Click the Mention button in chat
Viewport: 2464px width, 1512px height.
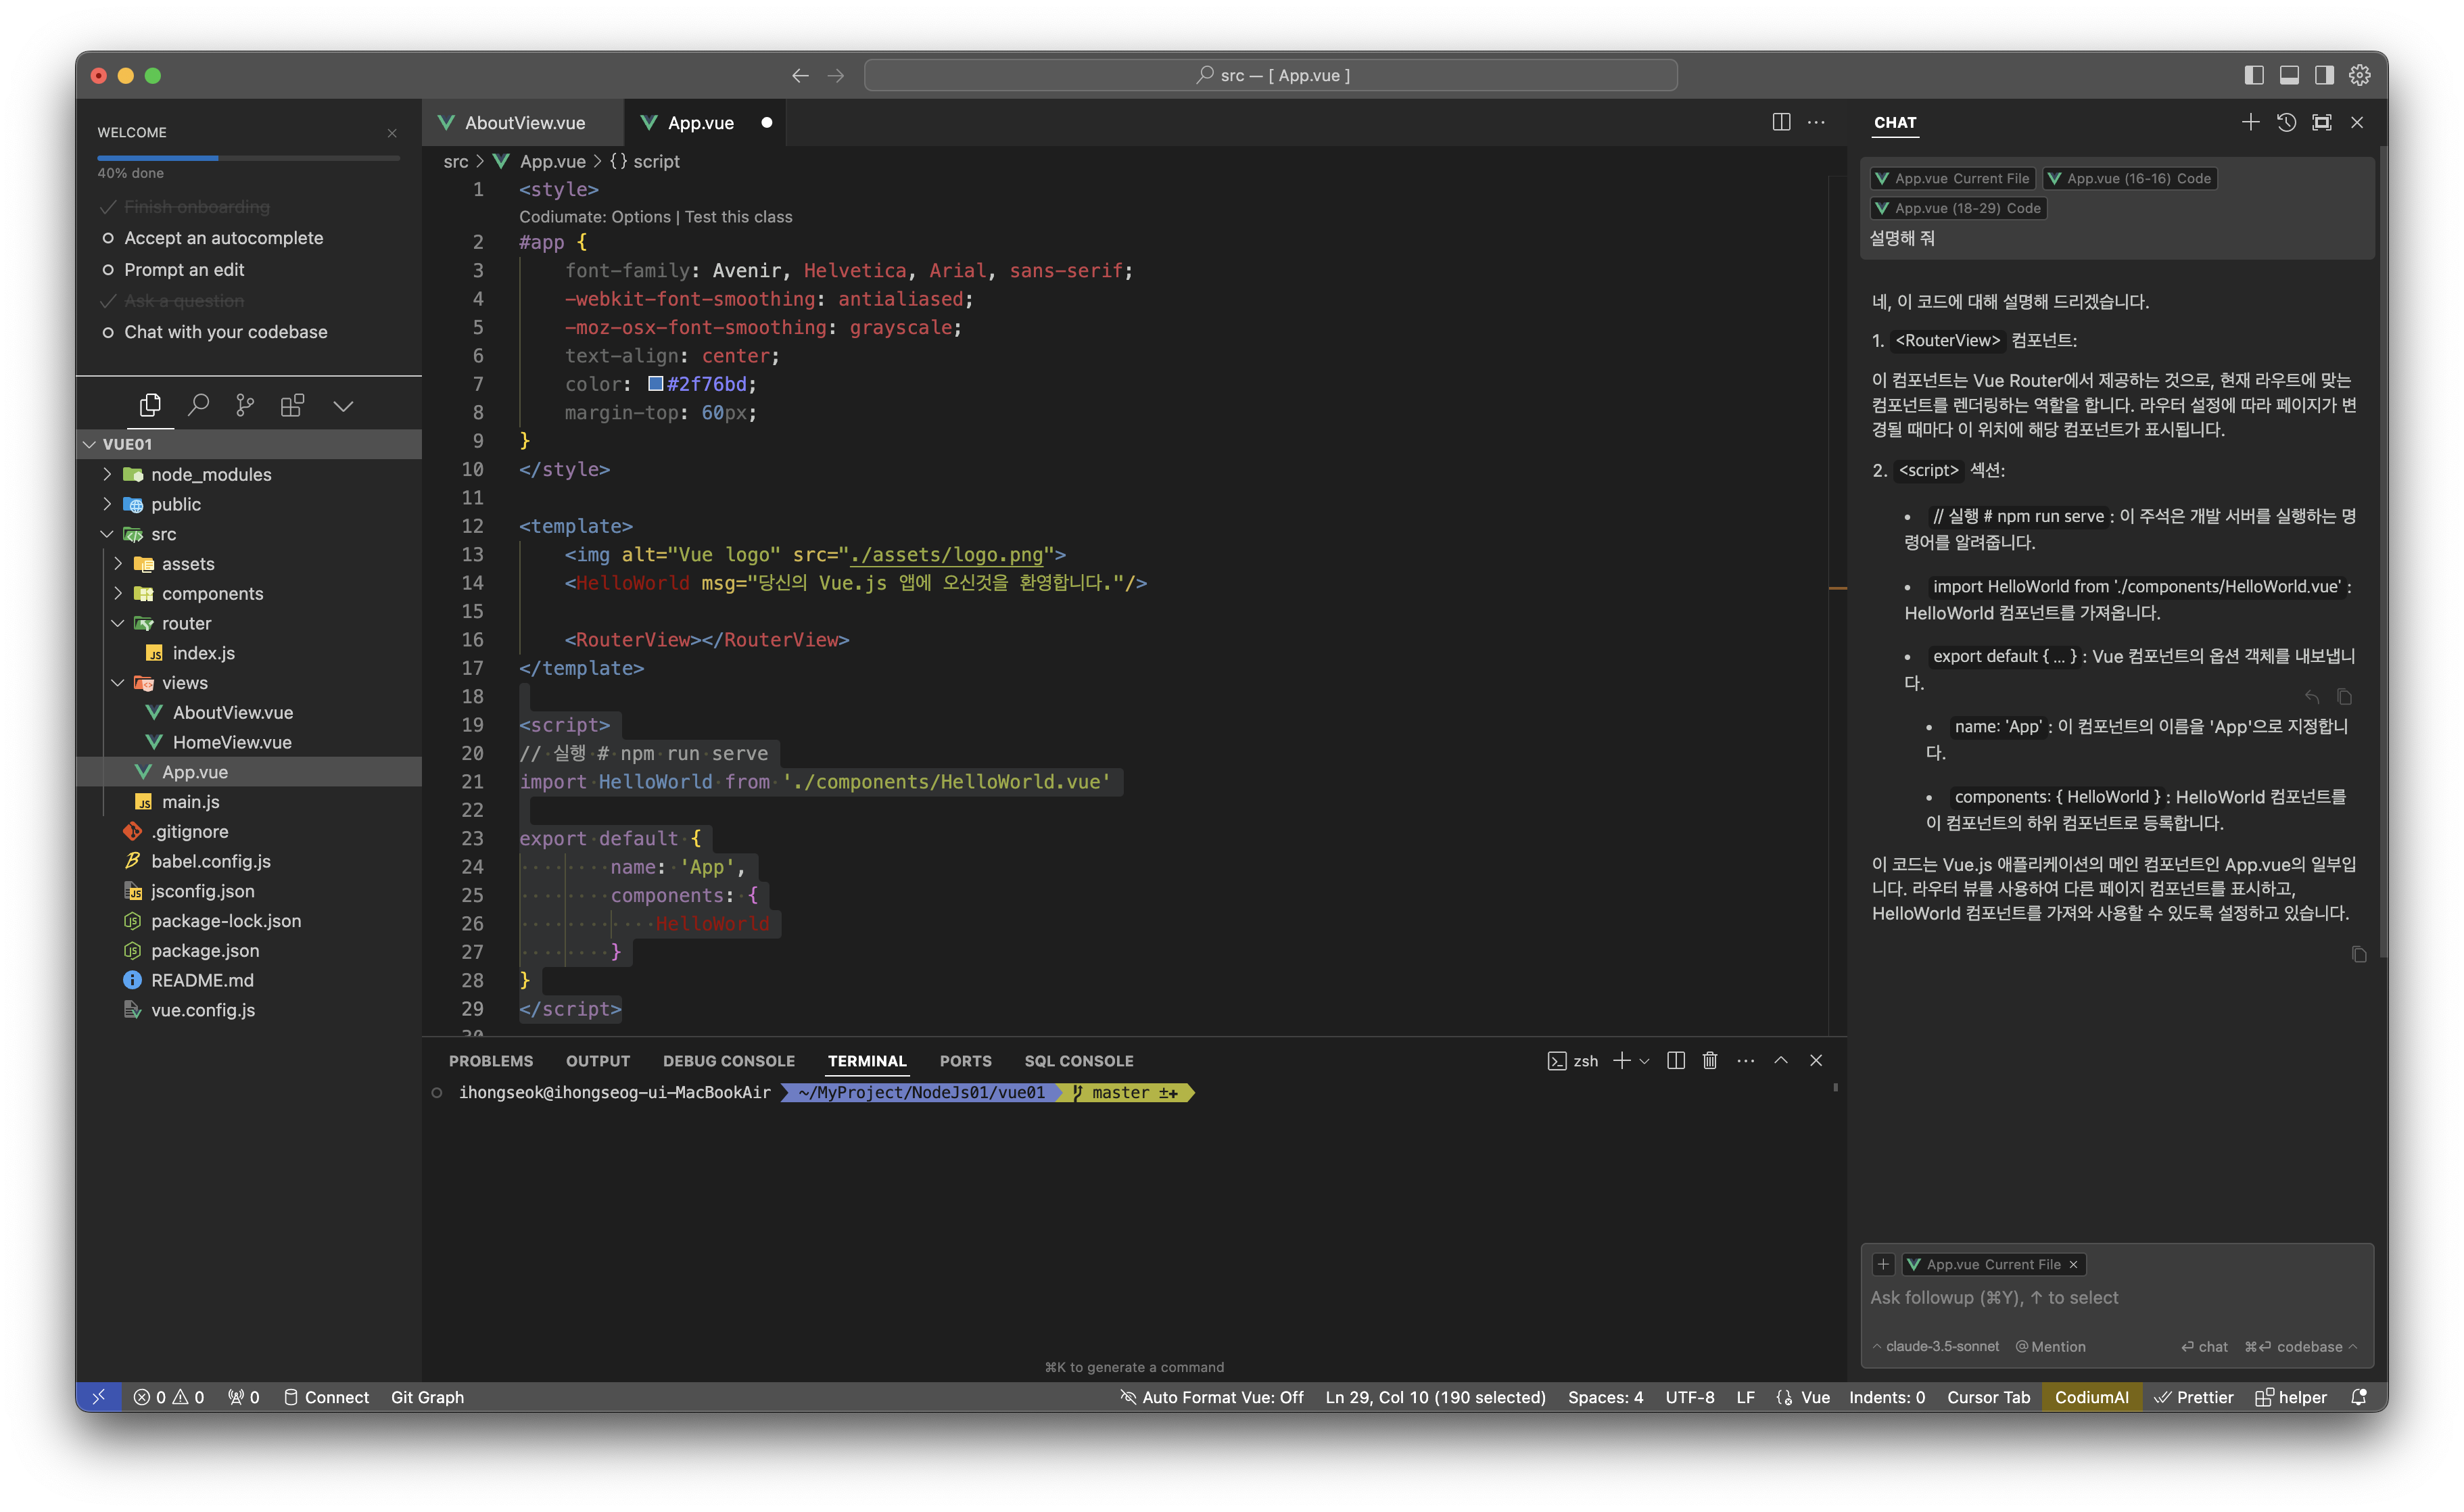2050,1346
